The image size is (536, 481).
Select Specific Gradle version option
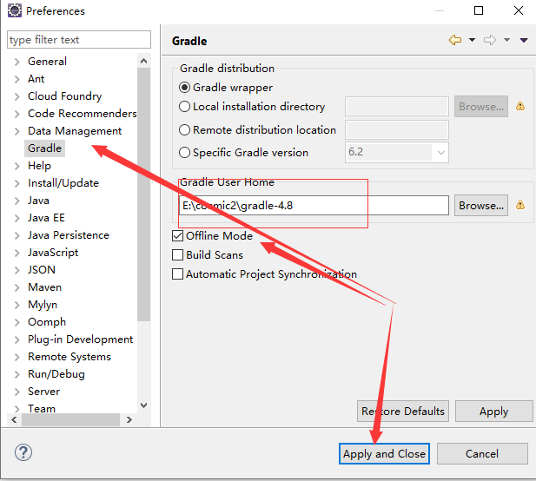click(x=184, y=152)
